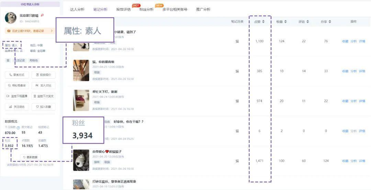Click 收藏 link for 自带爱心的猫猫子
This screenshot has height=190, width=371.
pos(345,161)
